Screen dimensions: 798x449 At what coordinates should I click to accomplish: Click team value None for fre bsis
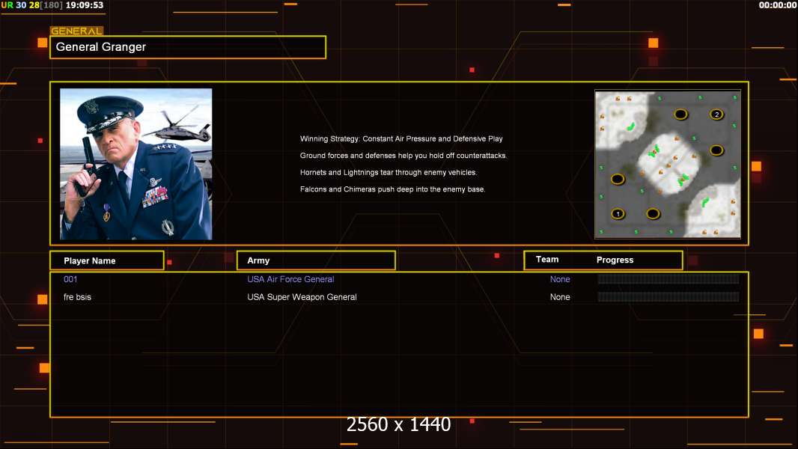tap(560, 297)
